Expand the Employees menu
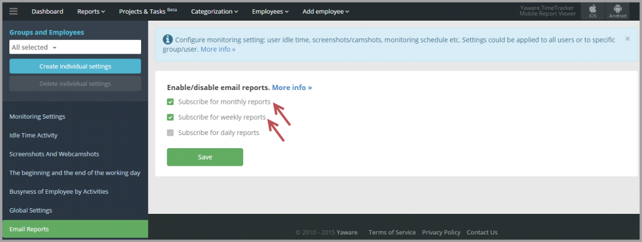Screen dimensions: 642x242 point(270,11)
